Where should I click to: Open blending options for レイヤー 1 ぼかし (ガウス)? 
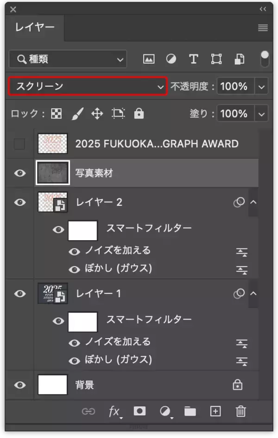tap(241, 361)
